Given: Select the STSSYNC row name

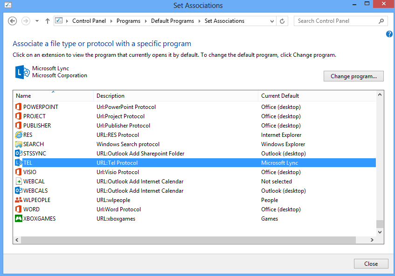Looking at the screenshot, I should [35, 153].
